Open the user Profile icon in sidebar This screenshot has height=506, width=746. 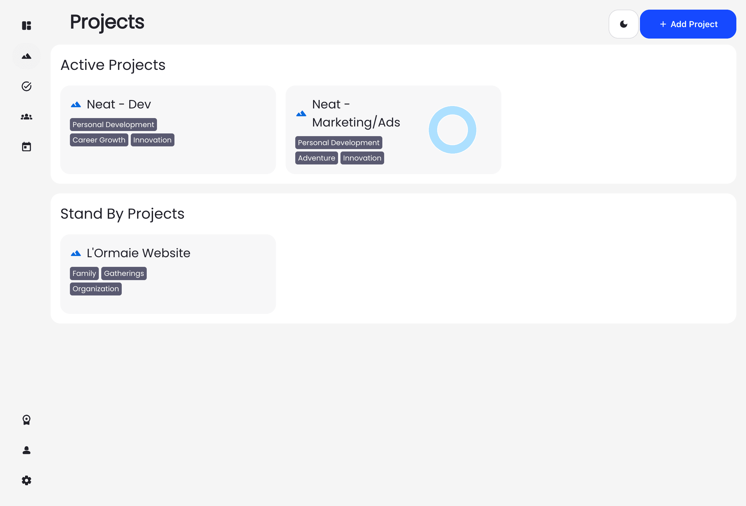26,450
